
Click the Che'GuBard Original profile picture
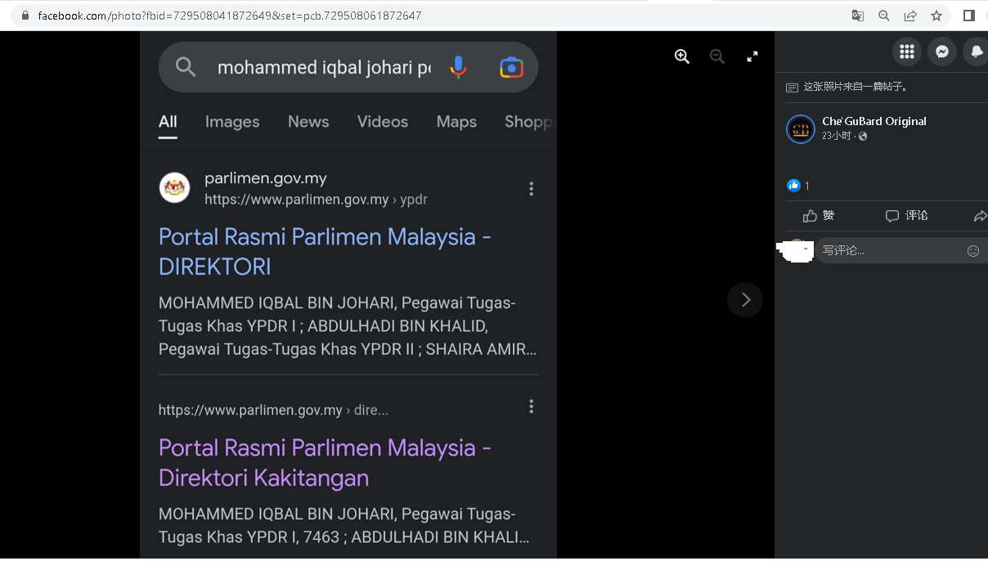801,129
